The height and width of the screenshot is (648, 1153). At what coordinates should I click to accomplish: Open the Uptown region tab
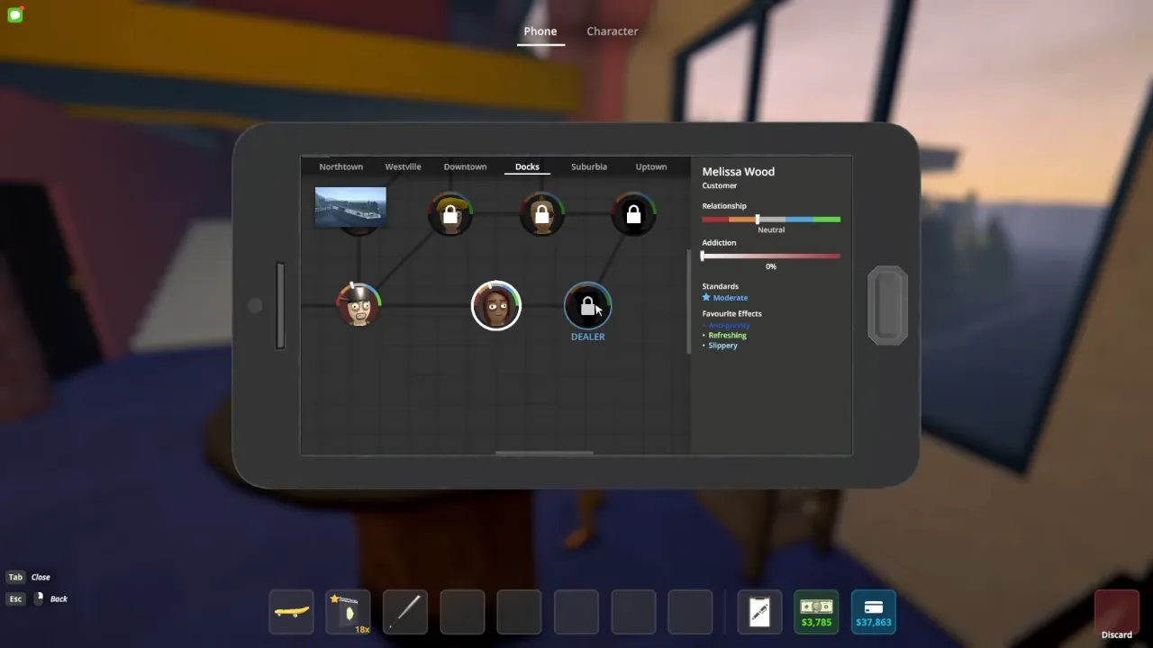point(650,166)
